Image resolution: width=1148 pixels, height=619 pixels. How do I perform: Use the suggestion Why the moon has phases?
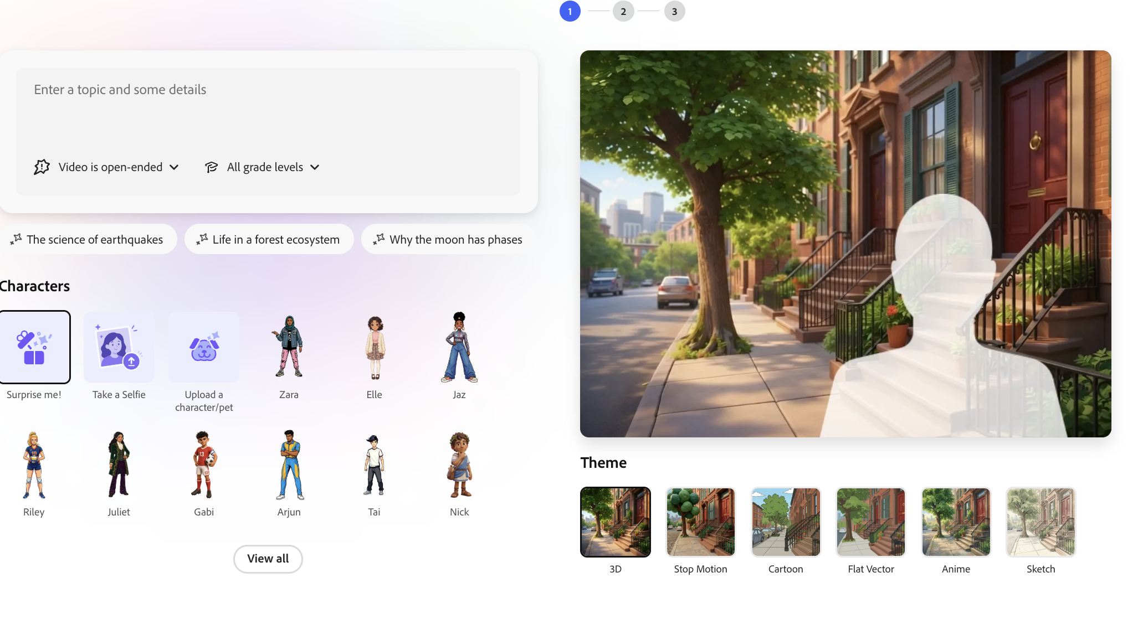click(449, 239)
